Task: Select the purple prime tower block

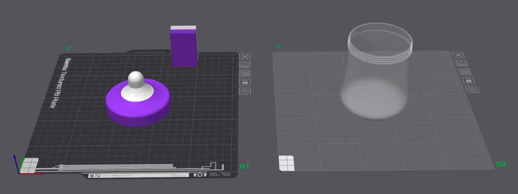Action: point(184,46)
